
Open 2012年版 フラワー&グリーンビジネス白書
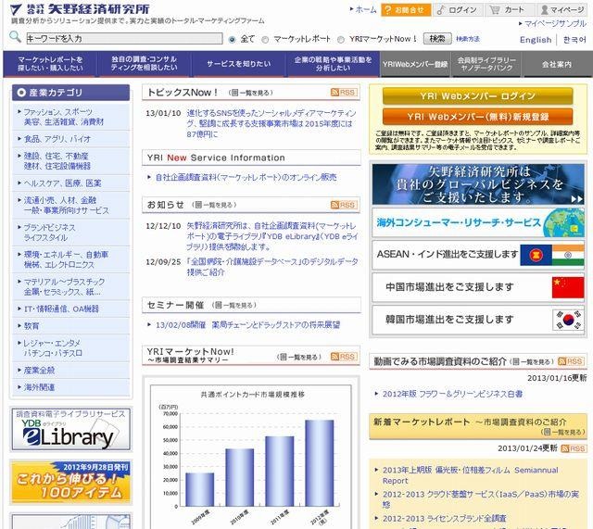(452, 394)
